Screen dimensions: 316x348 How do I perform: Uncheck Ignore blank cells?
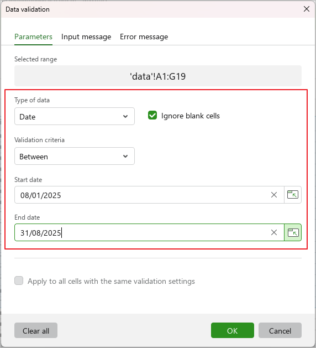click(152, 116)
